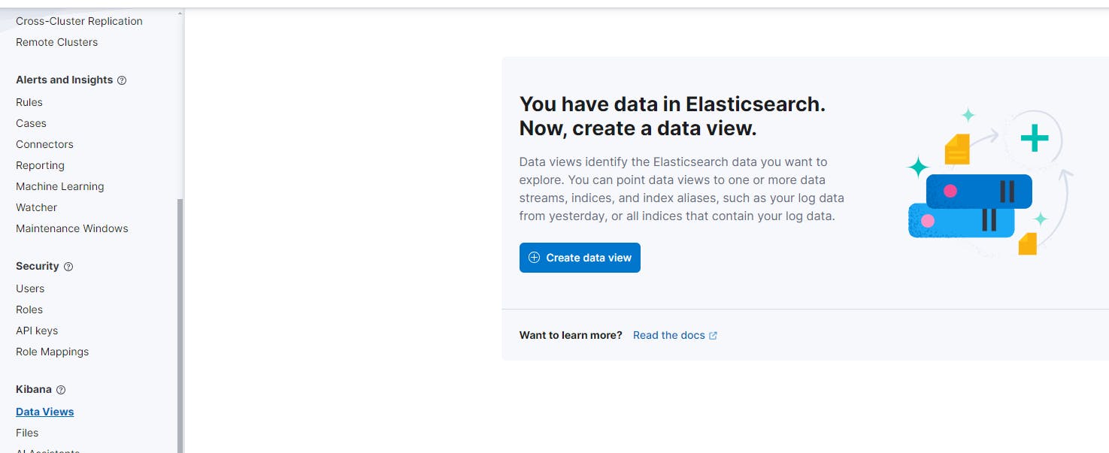Screen dimensions: 1109x453
Task: Select Reporting in the sidebar
Action: click(40, 165)
